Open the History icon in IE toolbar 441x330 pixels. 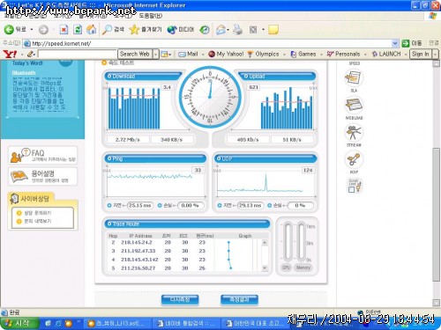coord(205,29)
